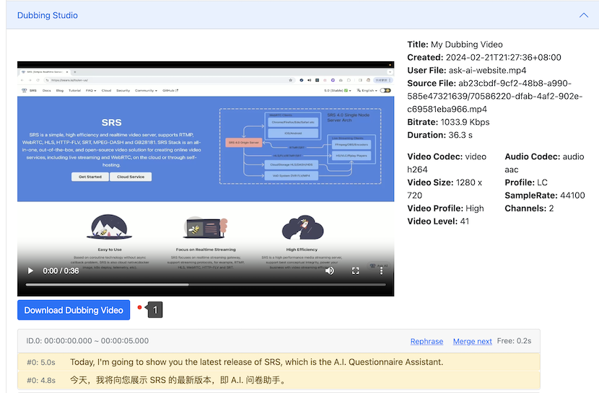
Task: Collapse the Dubbing Studio panel chevron
Action: [x=583, y=15]
